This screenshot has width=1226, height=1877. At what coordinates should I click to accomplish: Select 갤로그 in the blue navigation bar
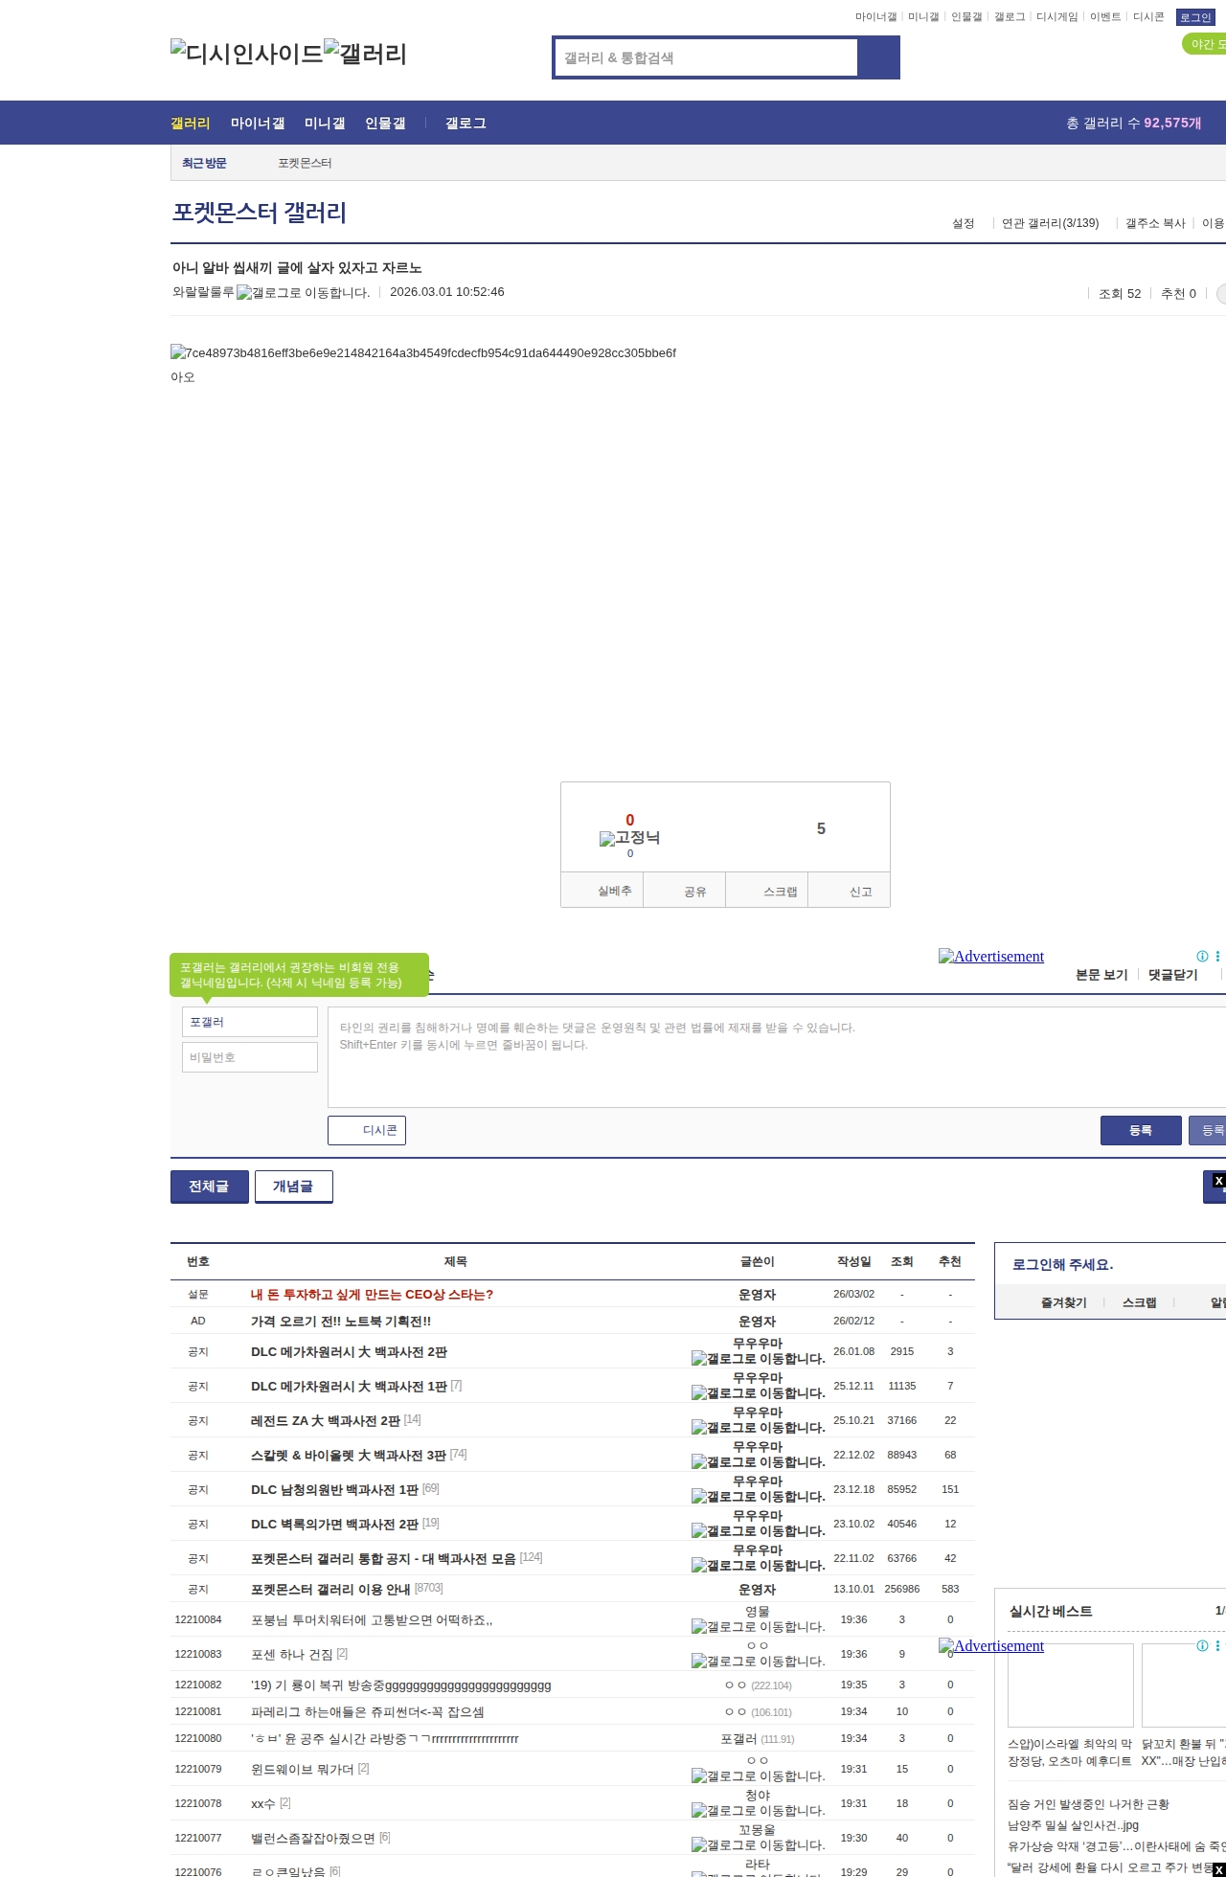tap(465, 123)
